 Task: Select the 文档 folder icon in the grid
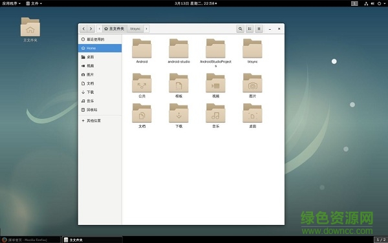[142, 113]
